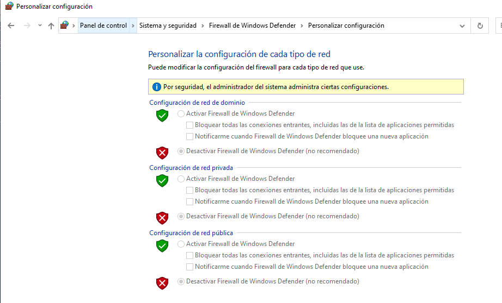Expand chevron after address bar firewall icon
This screenshot has height=303, width=502.
pyautogui.click(x=74, y=26)
